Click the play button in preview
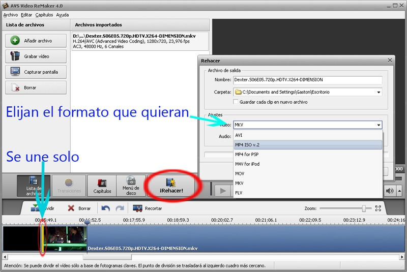This screenshot has width=407, height=272. click(223, 191)
